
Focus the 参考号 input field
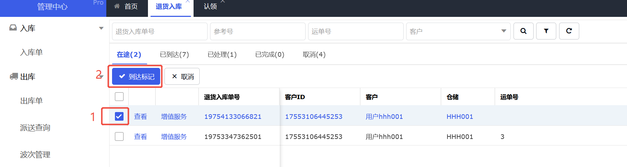coord(258,31)
